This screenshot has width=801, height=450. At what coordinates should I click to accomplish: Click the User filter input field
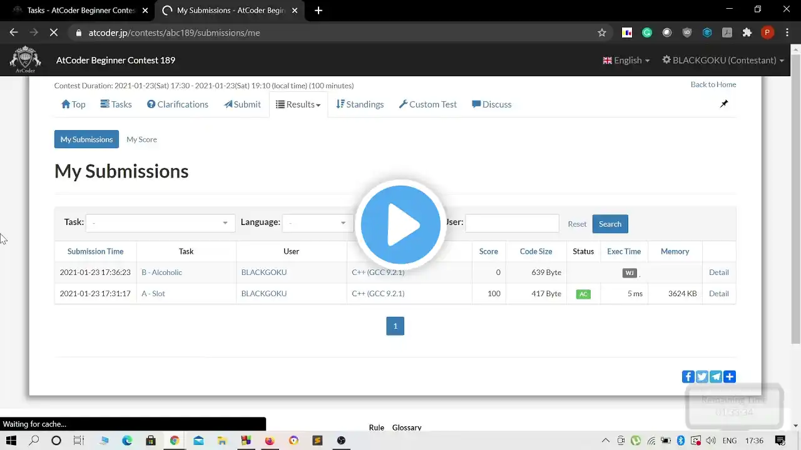(512, 223)
